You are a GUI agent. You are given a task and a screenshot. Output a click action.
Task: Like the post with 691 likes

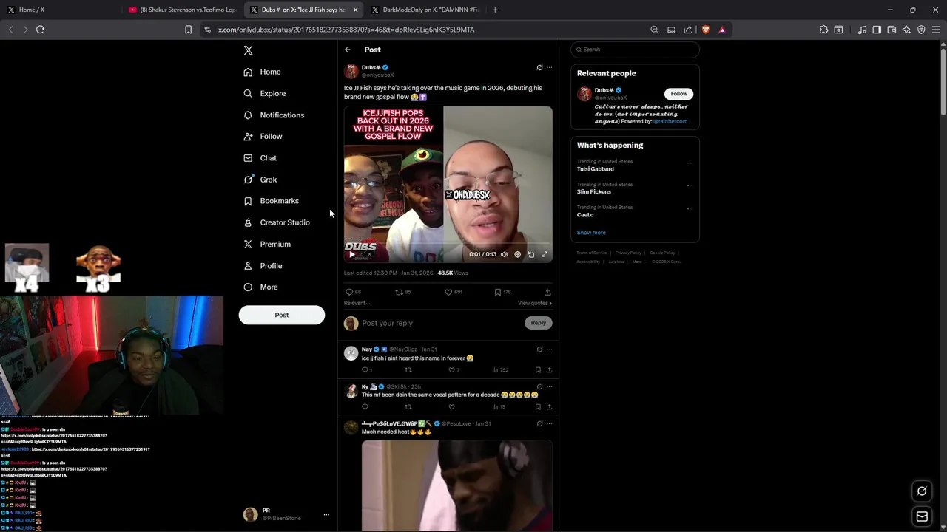(453, 292)
